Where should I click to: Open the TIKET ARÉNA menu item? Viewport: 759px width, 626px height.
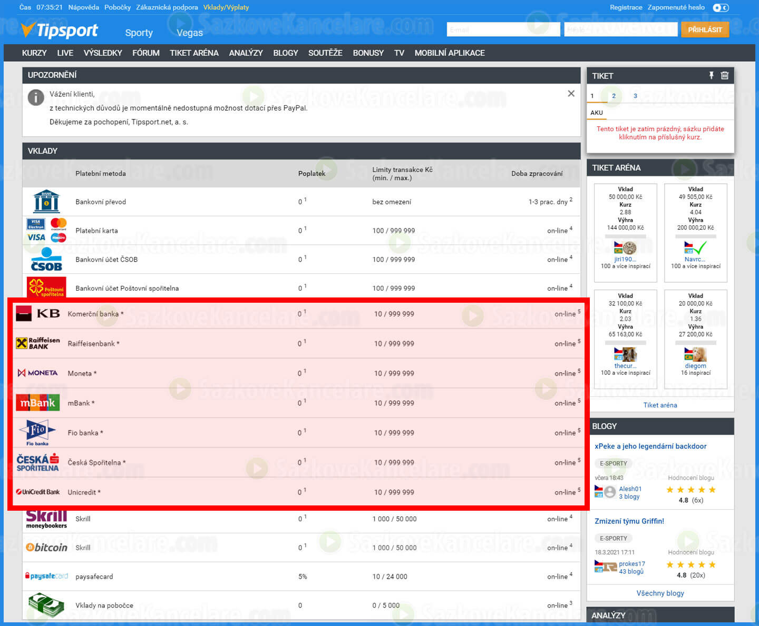coord(194,53)
